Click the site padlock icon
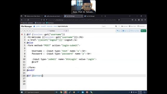 tap(44, 20)
